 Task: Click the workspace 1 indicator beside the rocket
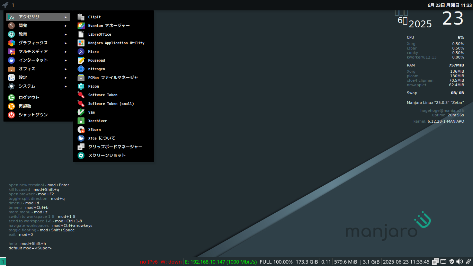[x=13, y=5]
